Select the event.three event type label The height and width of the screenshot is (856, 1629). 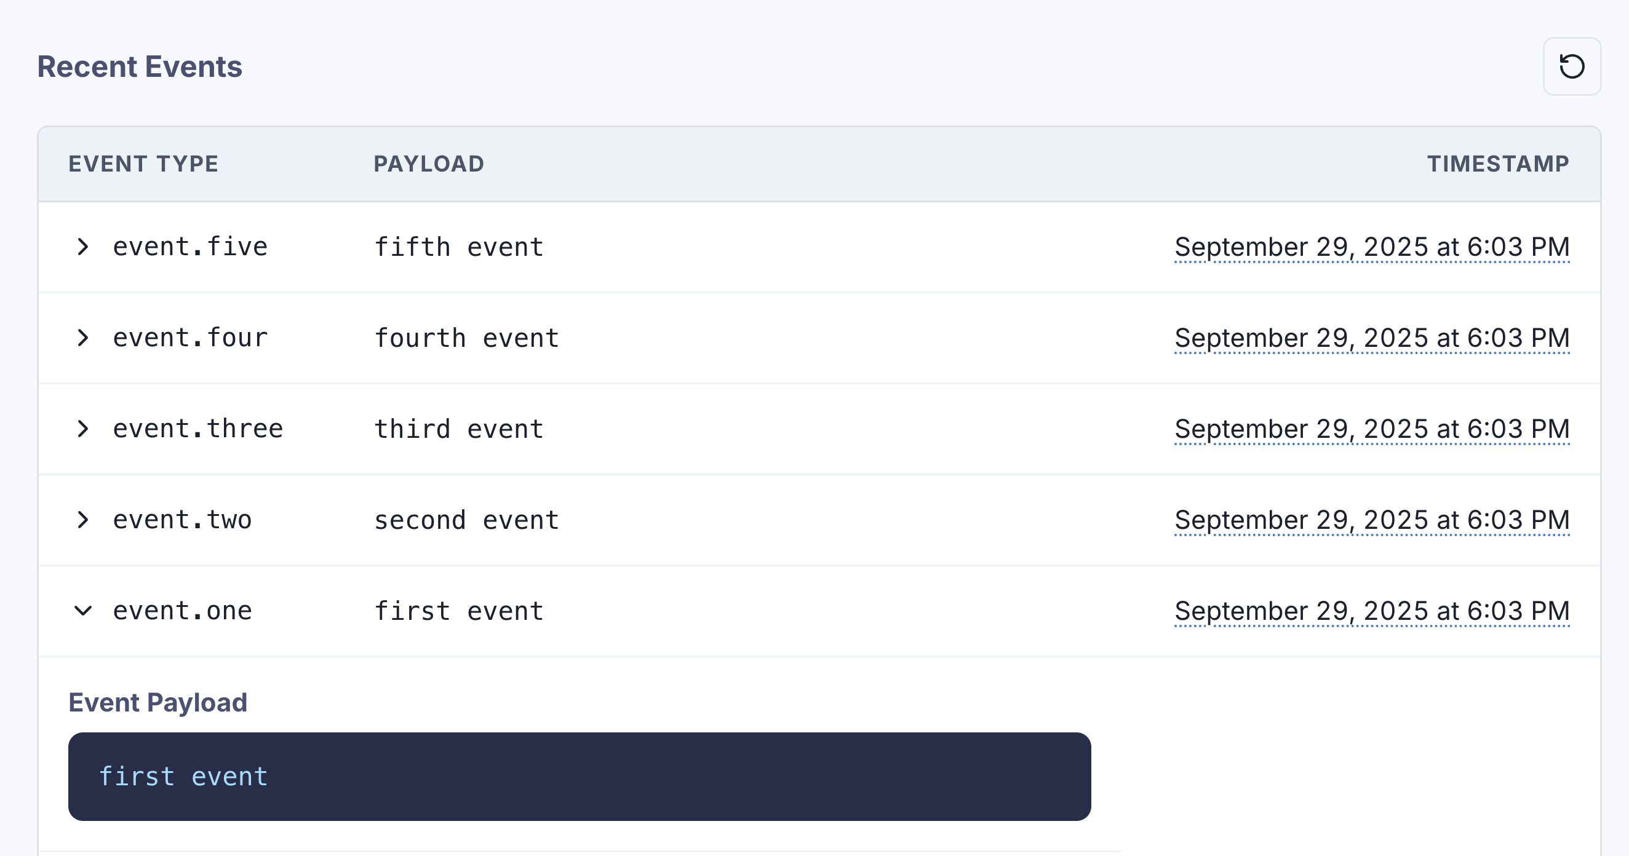[x=198, y=429]
